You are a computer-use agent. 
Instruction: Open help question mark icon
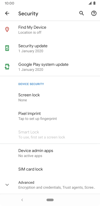94,13
